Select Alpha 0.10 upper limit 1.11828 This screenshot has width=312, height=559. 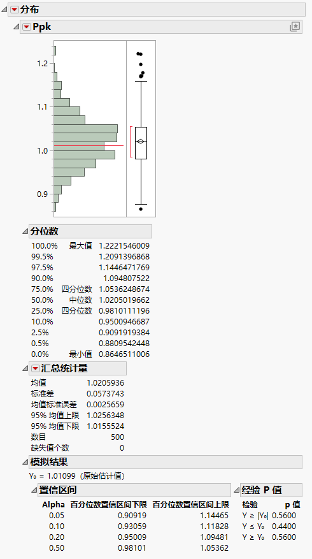click(x=215, y=526)
